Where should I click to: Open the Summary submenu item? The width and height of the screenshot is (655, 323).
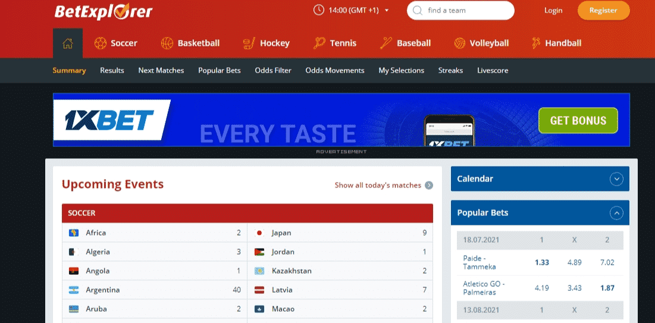70,71
